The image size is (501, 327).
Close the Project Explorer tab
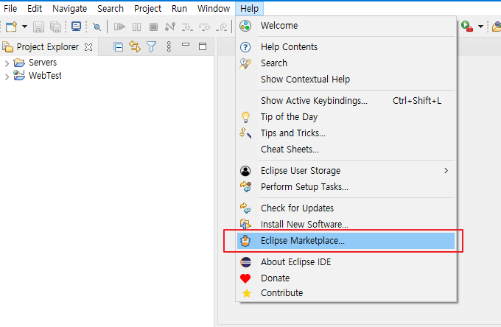88,47
